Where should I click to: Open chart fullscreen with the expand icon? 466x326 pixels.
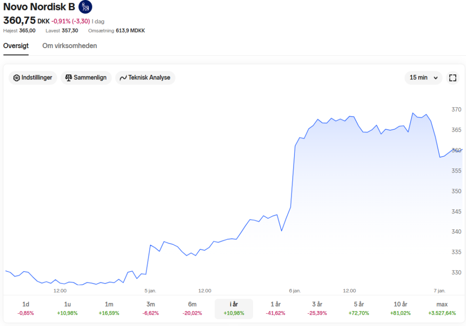[x=453, y=78]
